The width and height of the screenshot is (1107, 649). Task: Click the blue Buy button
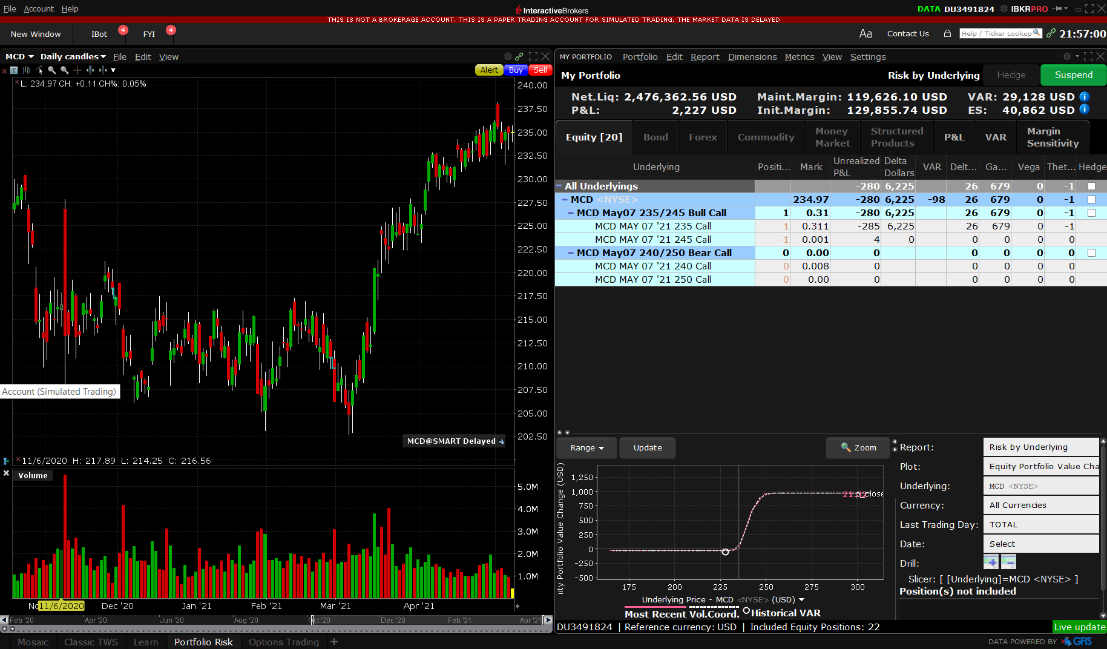(516, 70)
